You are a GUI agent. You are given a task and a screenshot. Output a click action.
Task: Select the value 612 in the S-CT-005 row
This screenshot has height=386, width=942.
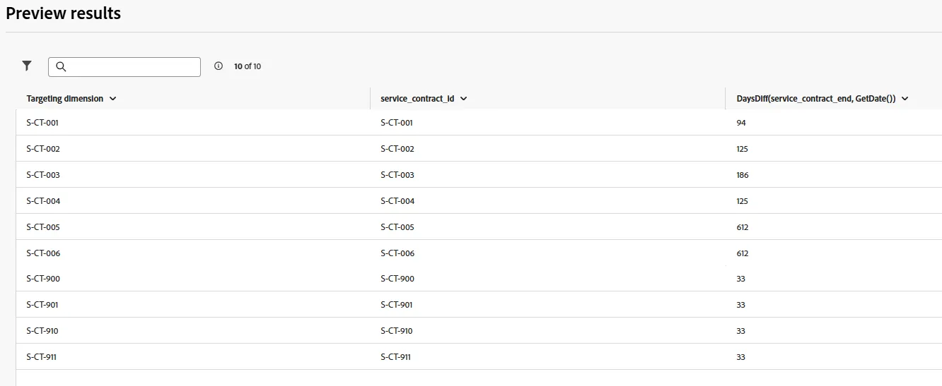click(x=743, y=227)
